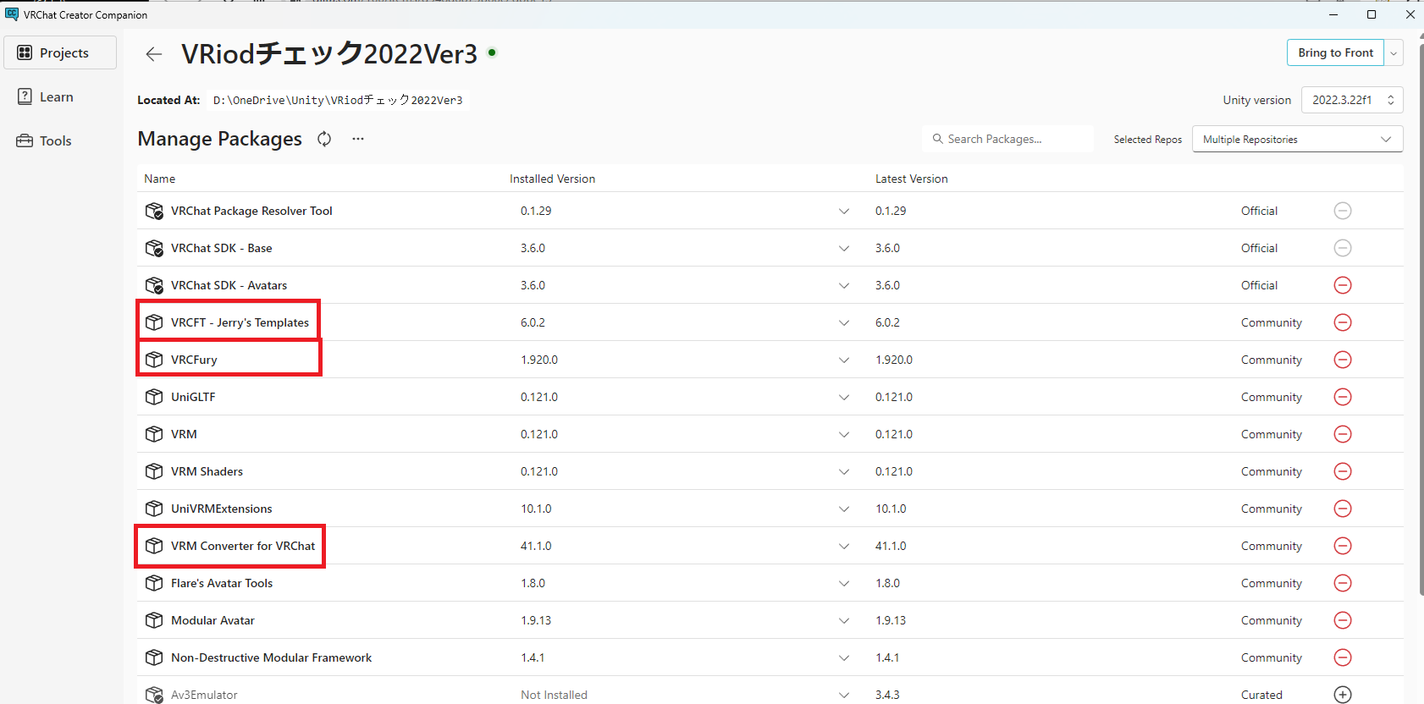Click the VRChat Creator Companion title bar icon
The height and width of the screenshot is (704, 1424).
12,14
